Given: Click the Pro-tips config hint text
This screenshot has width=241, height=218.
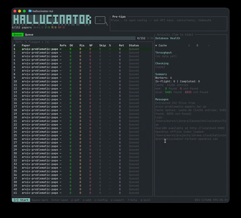Looking at the screenshot, I should pos(161,20).
